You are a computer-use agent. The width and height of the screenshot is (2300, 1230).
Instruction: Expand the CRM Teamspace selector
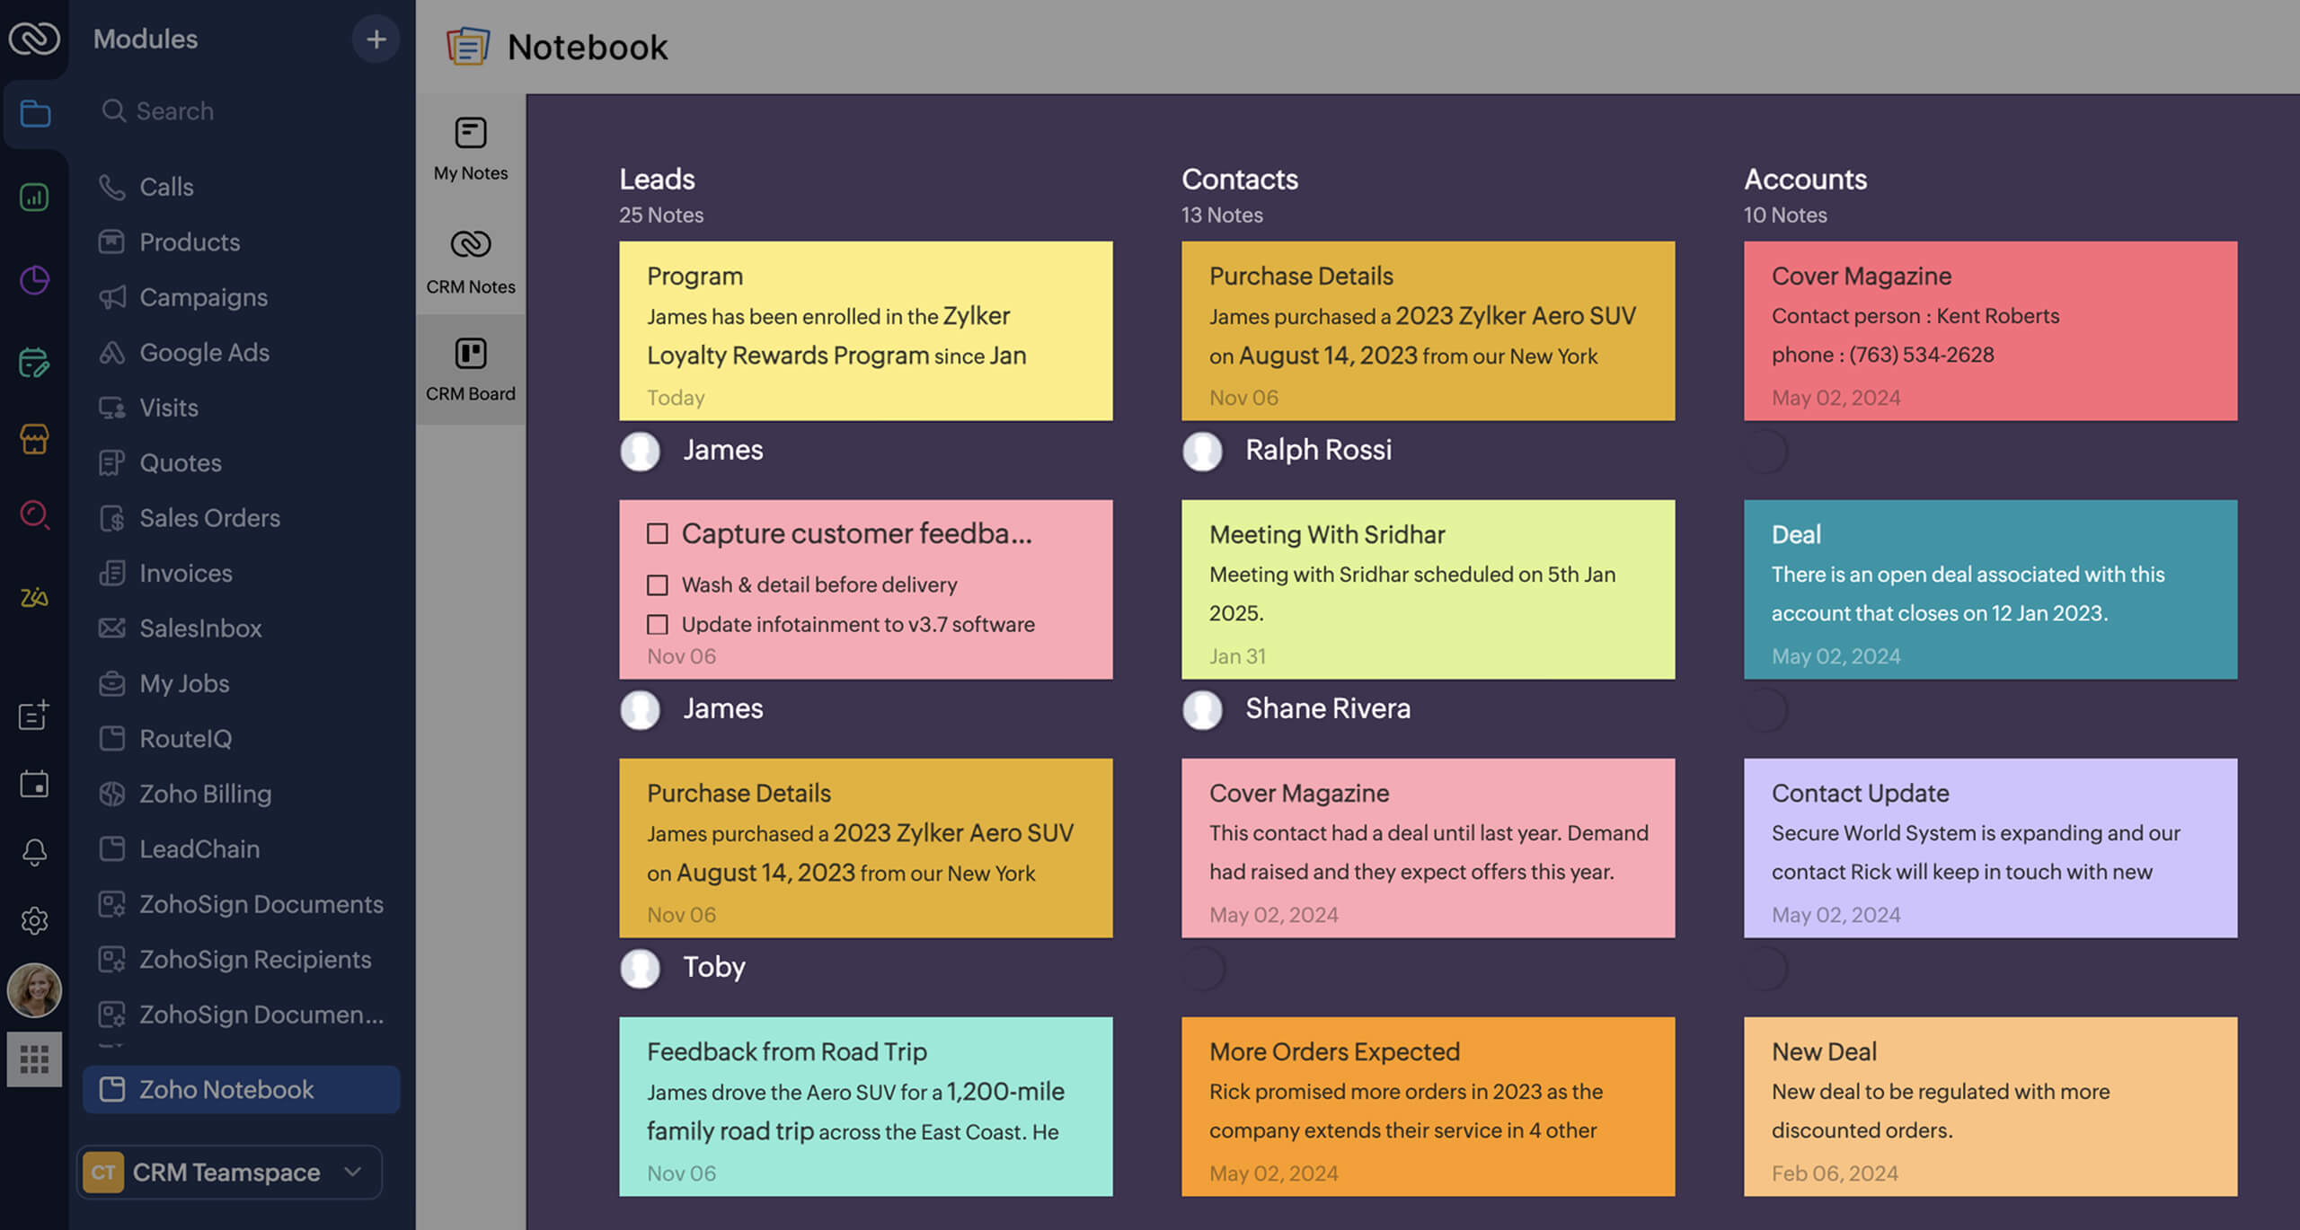pos(352,1172)
